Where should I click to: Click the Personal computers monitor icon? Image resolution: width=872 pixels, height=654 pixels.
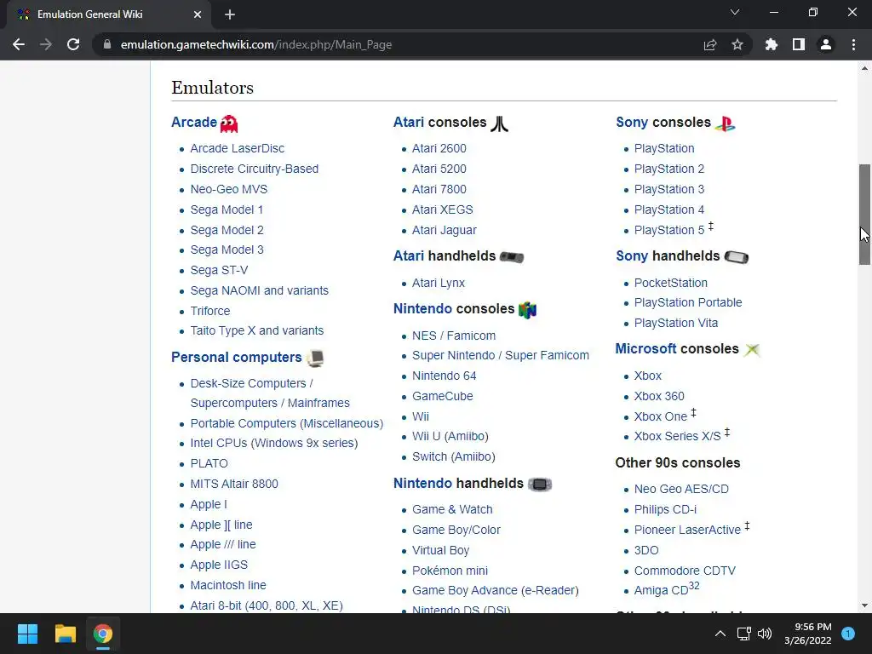pos(315,359)
